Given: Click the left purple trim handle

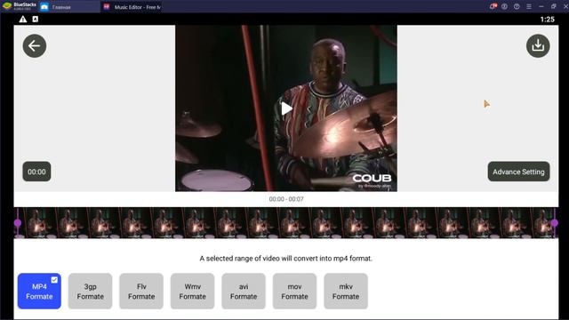Looking at the screenshot, I should (x=18, y=223).
